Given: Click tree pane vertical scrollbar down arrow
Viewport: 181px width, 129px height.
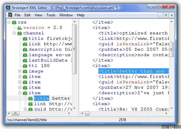Looking at the screenshot, I should 75,108.
